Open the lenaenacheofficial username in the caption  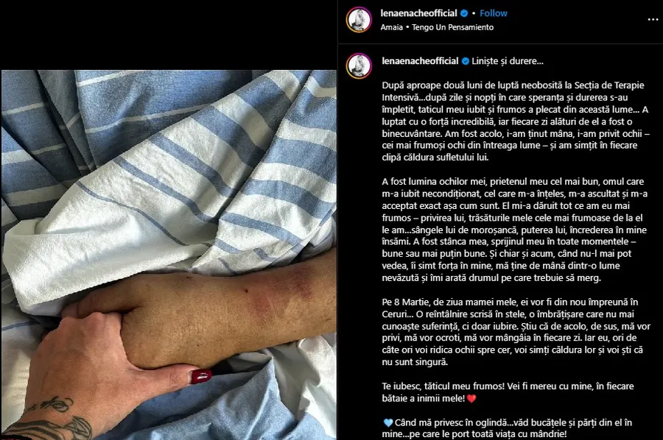click(420, 61)
